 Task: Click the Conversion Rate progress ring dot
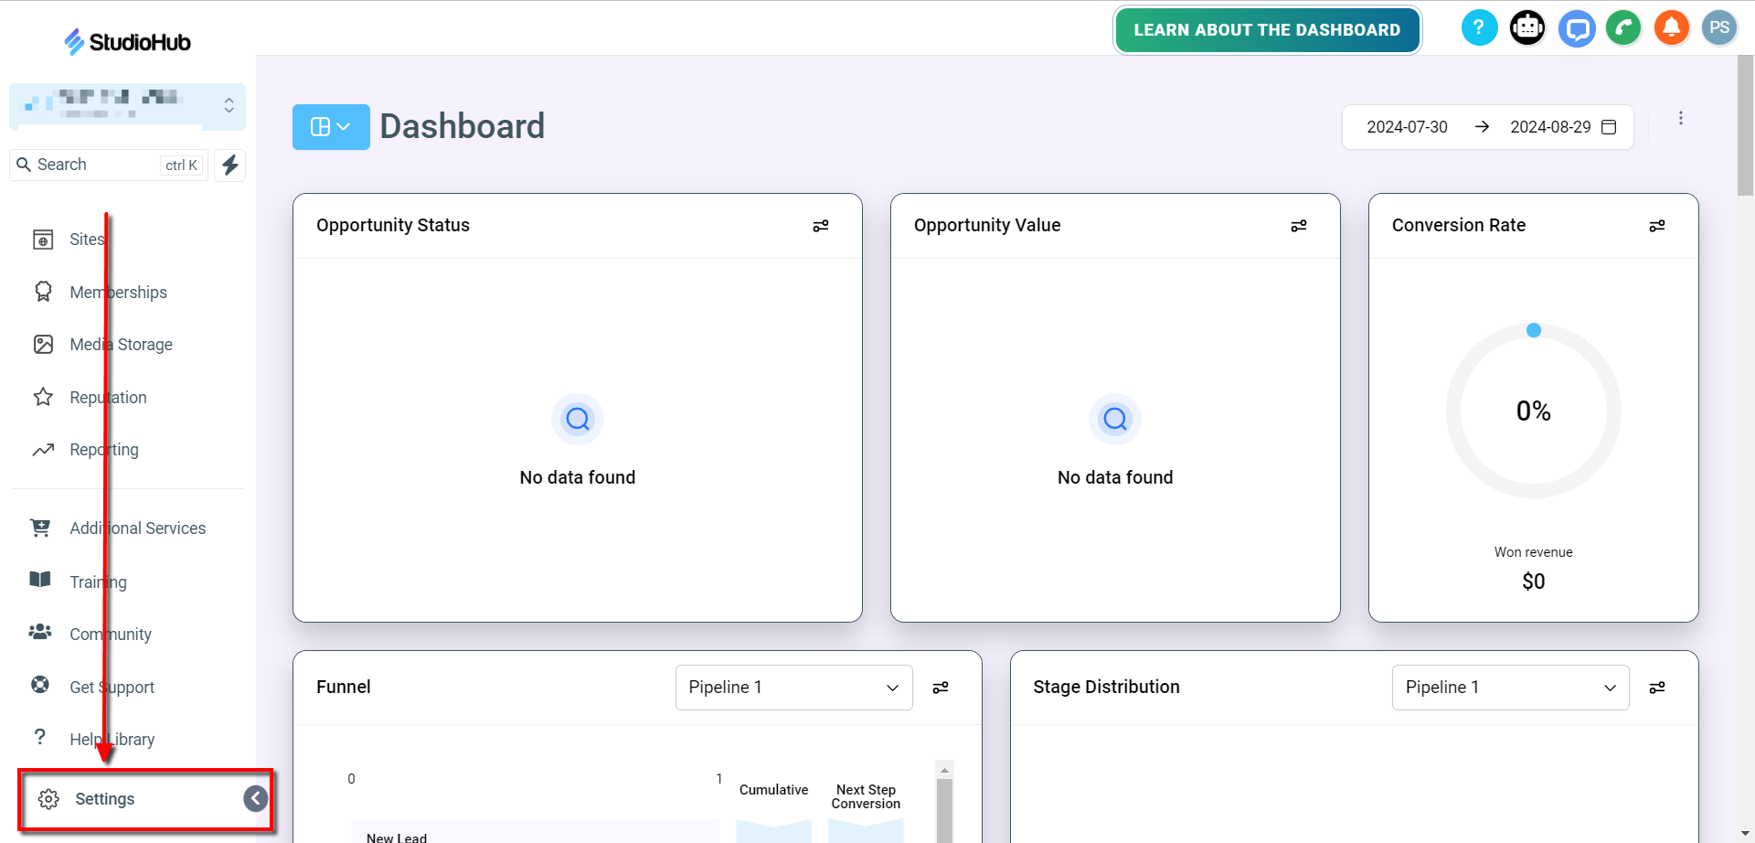click(1534, 330)
